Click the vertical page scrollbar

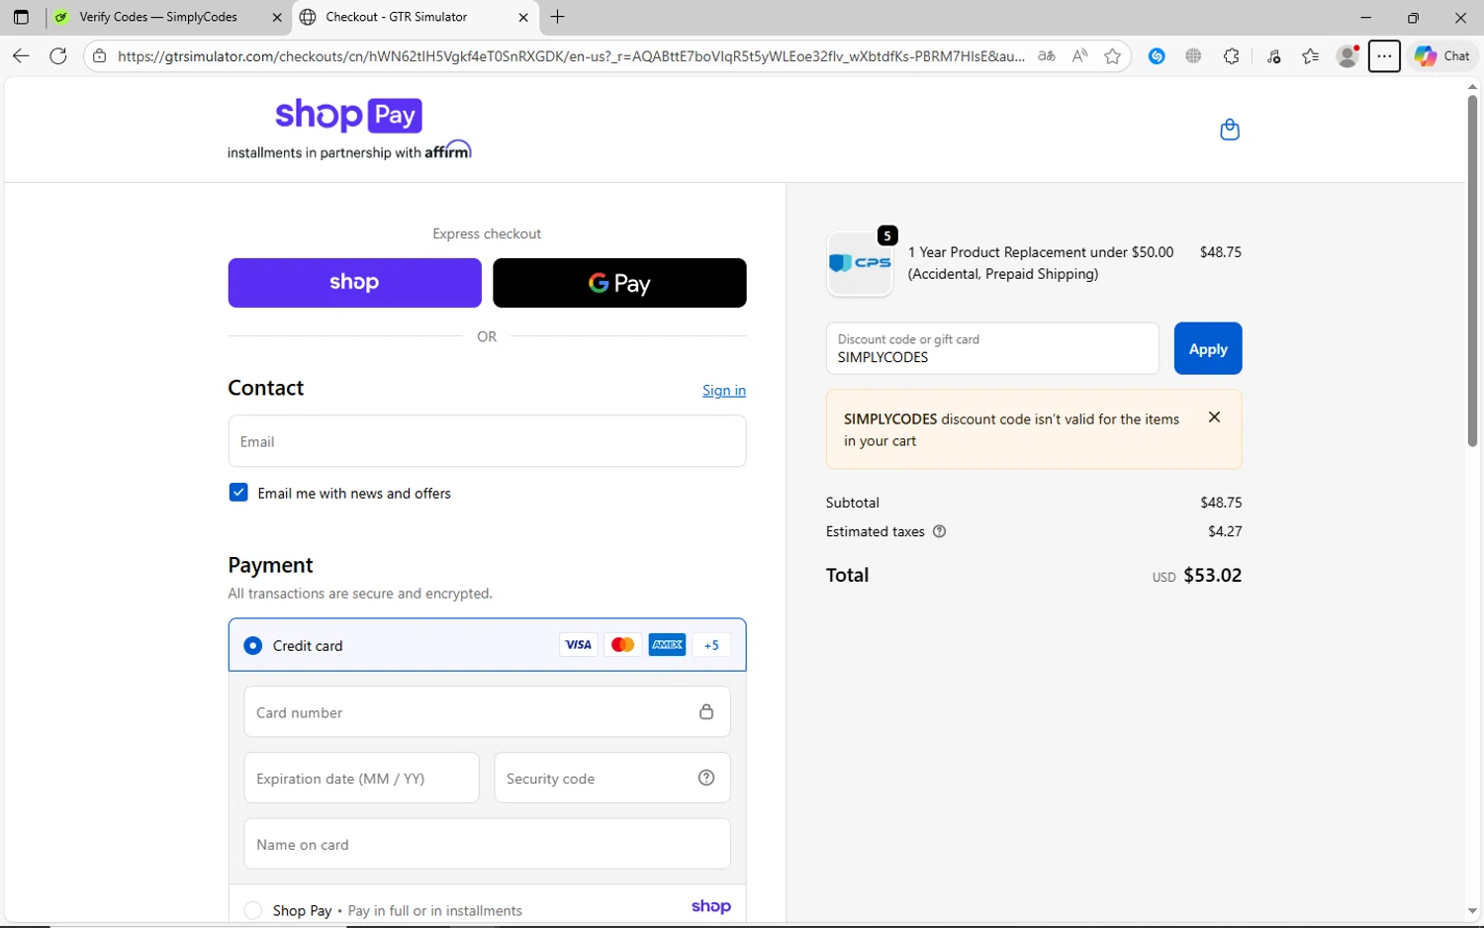(x=1472, y=272)
